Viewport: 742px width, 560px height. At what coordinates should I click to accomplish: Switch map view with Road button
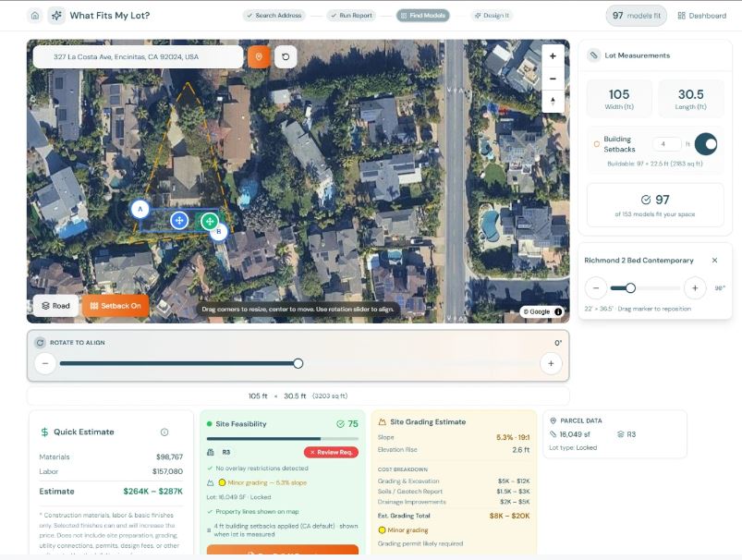coord(55,306)
